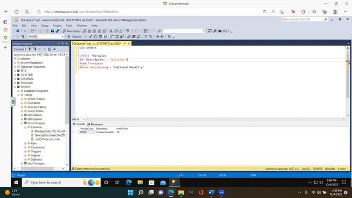This screenshot has height=198, width=352.
Task: Click Display Estimated Execution Plan icon
Action: tap(95, 37)
